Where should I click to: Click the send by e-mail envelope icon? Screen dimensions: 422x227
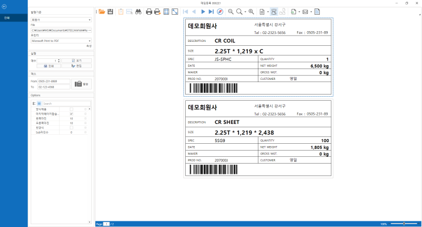[305, 11]
